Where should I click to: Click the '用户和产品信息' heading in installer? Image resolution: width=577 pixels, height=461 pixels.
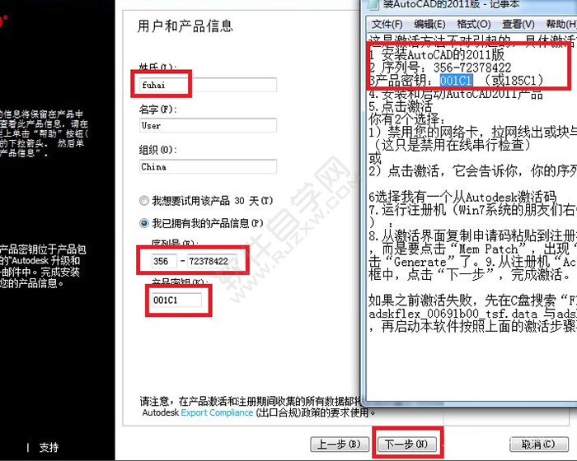185,26
